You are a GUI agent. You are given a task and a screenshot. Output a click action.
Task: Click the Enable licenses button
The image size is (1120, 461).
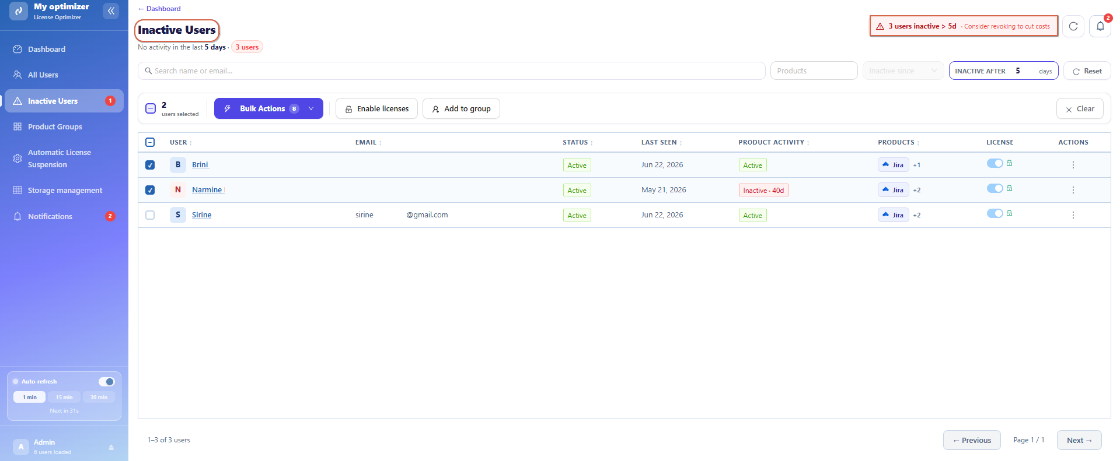coord(376,108)
